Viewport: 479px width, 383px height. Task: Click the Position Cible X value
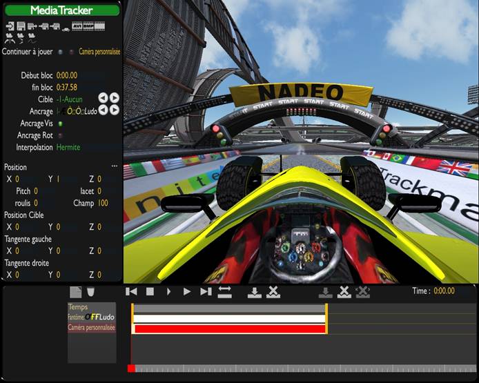17,227
